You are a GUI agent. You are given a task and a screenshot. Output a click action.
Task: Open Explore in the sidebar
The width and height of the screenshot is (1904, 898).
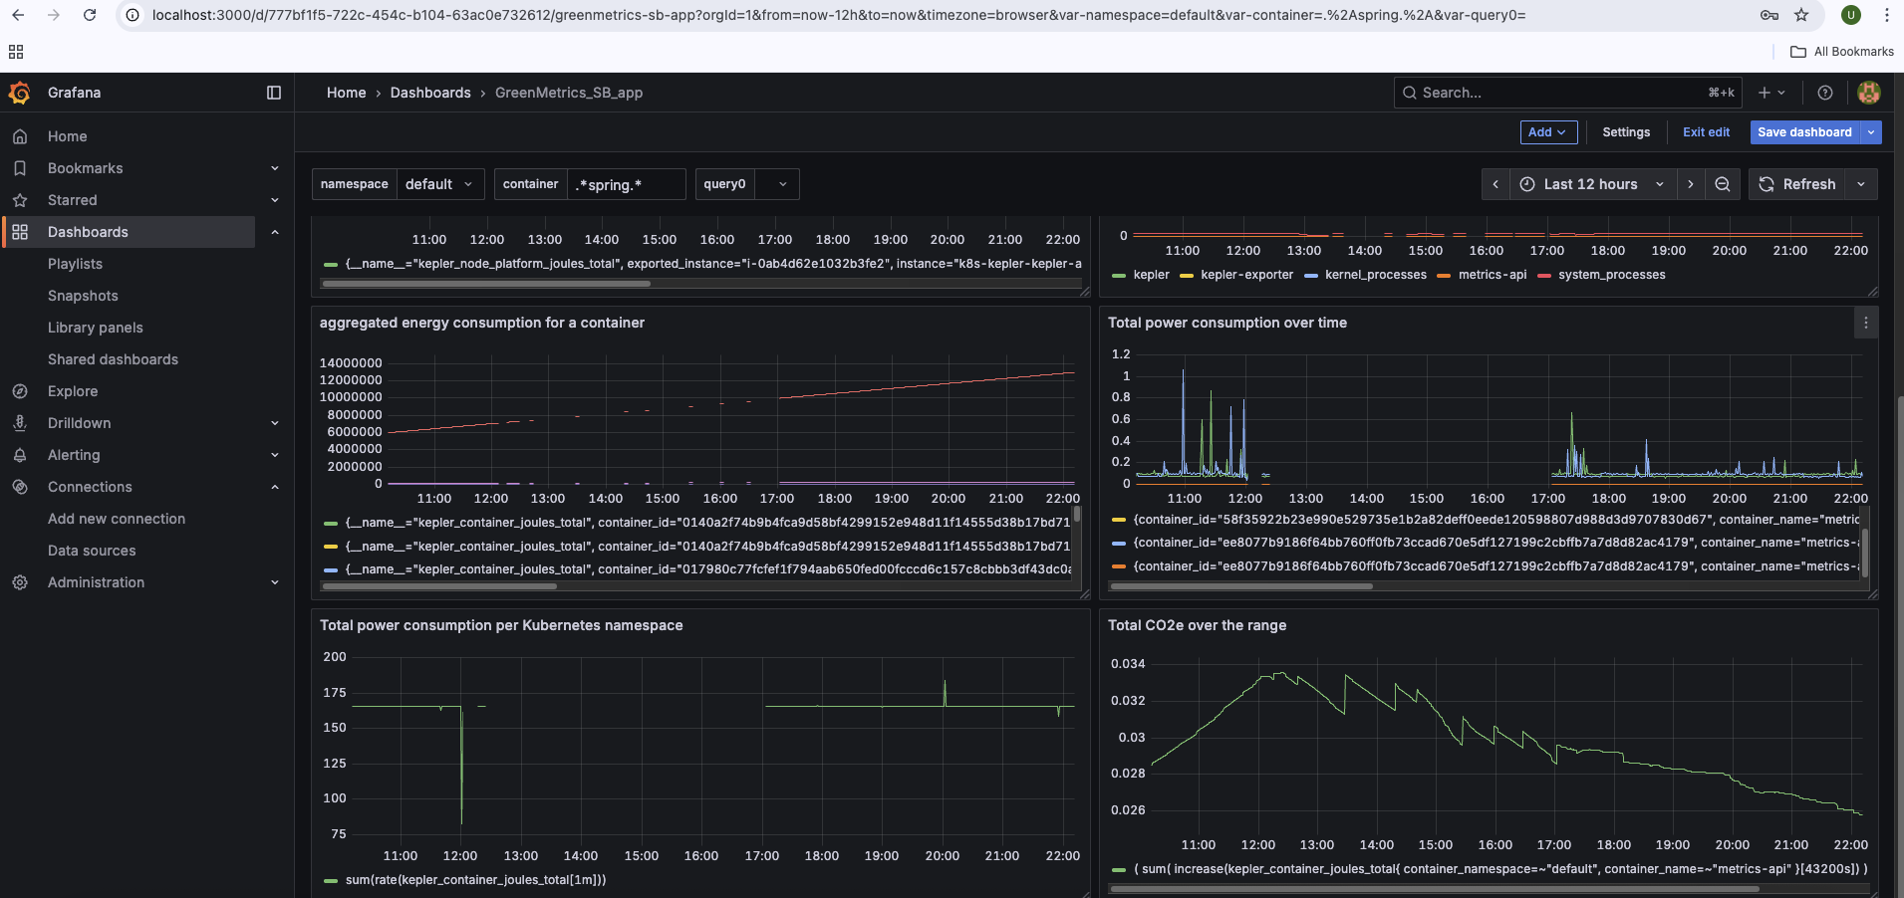click(x=73, y=391)
